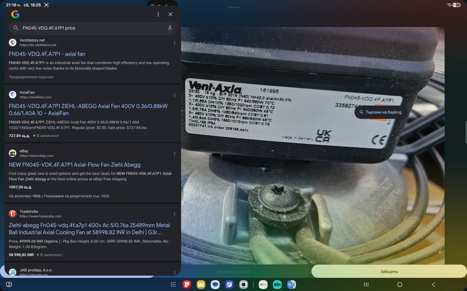Open eBay result options menu
This screenshot has height=291, width=467.
point(175,153)
